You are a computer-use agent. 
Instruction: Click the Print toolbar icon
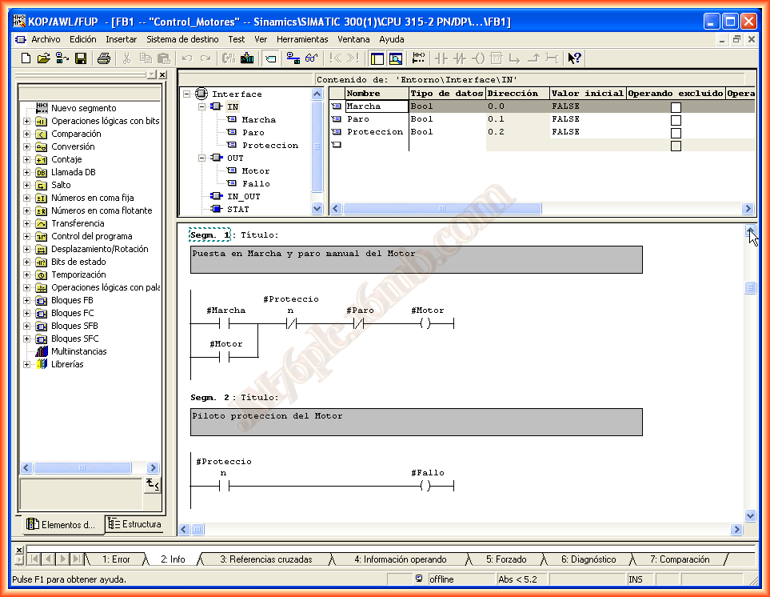pyautogui.click(x=103, y=58)
